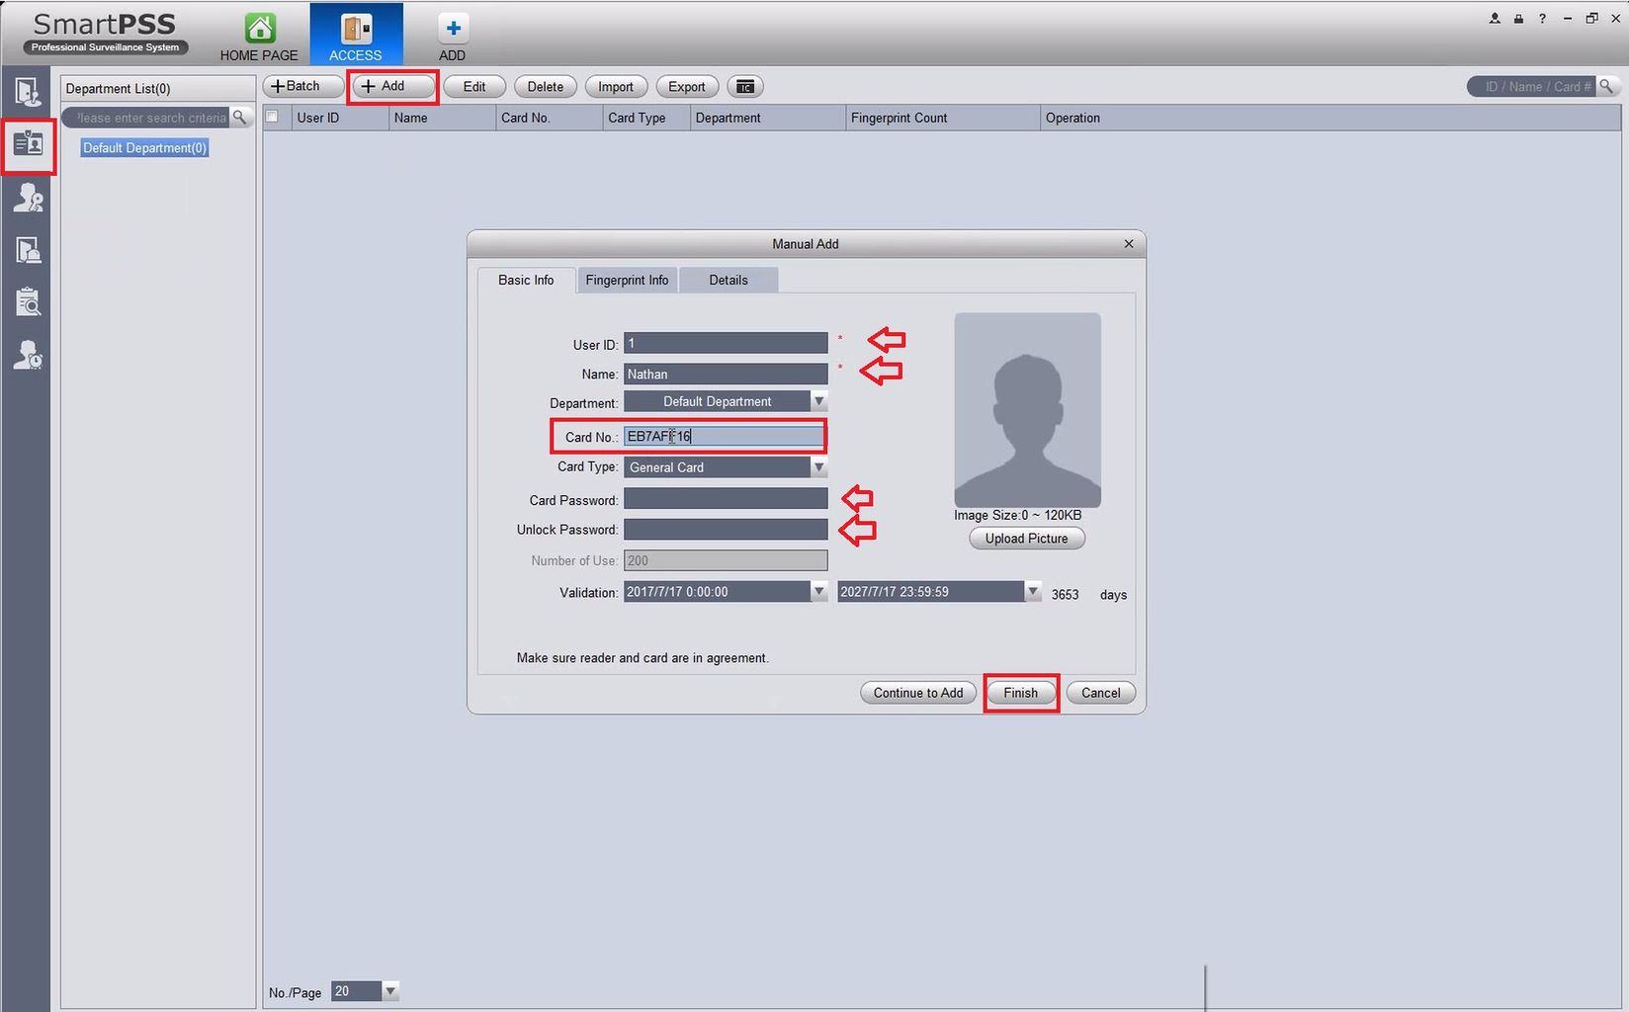Screen dimensions: 1629x1012
Task: Open the log search sidebar icon
Action: (x=28, y=301)
